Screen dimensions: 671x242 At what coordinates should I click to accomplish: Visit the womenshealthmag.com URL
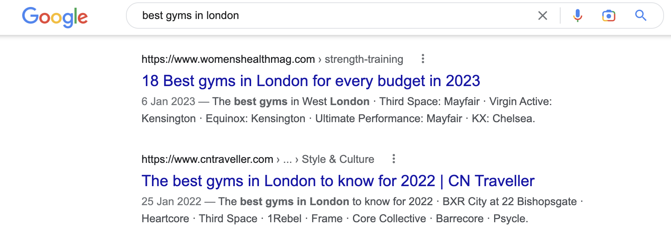click(x=227, y=59)
